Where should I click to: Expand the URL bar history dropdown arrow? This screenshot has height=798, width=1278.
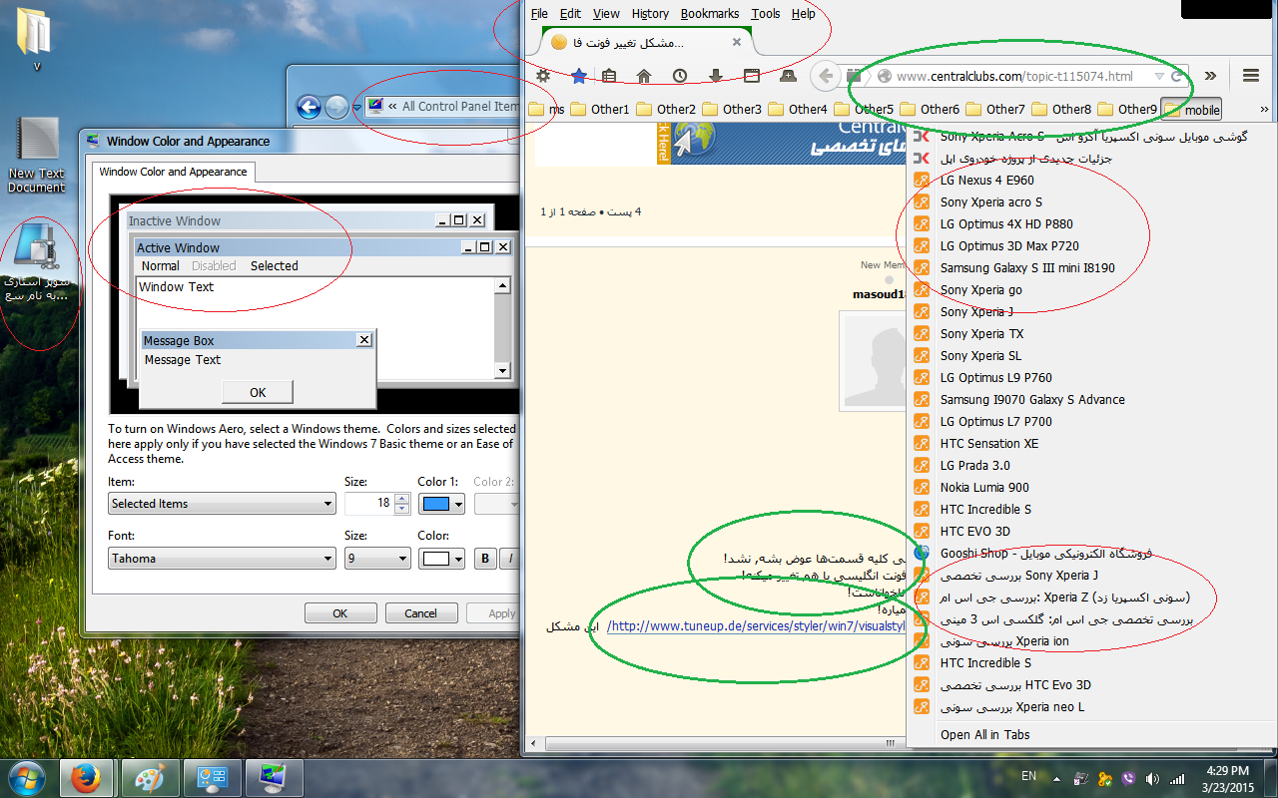[1158, 76]
